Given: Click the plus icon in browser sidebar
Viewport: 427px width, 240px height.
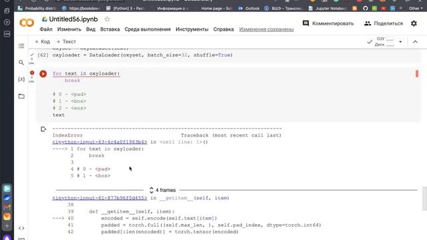Looking at the screenshot, I should pyautogui.click(x=7, y=226).
